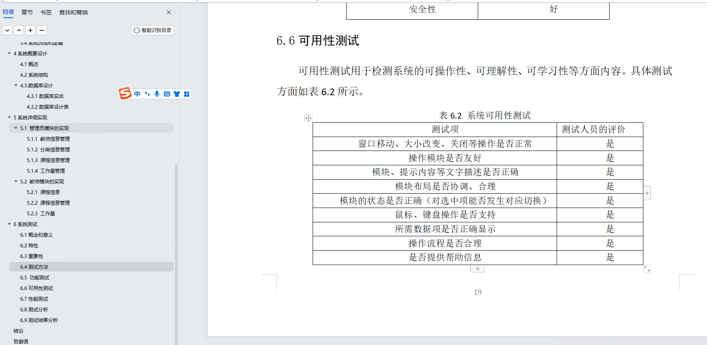Go to 6.8 测试分析 in outline
The height and width of the screenshot is (345, 707).
(x=34, y=310)
